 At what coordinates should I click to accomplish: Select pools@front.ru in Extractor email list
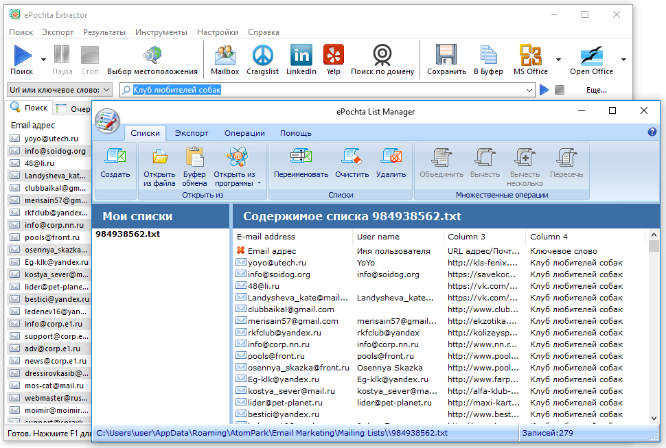(x=49, y=237)
